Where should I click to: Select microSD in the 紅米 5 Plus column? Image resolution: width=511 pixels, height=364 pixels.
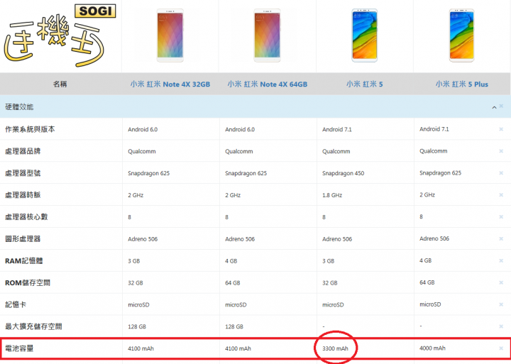click(x=430, y=304)
